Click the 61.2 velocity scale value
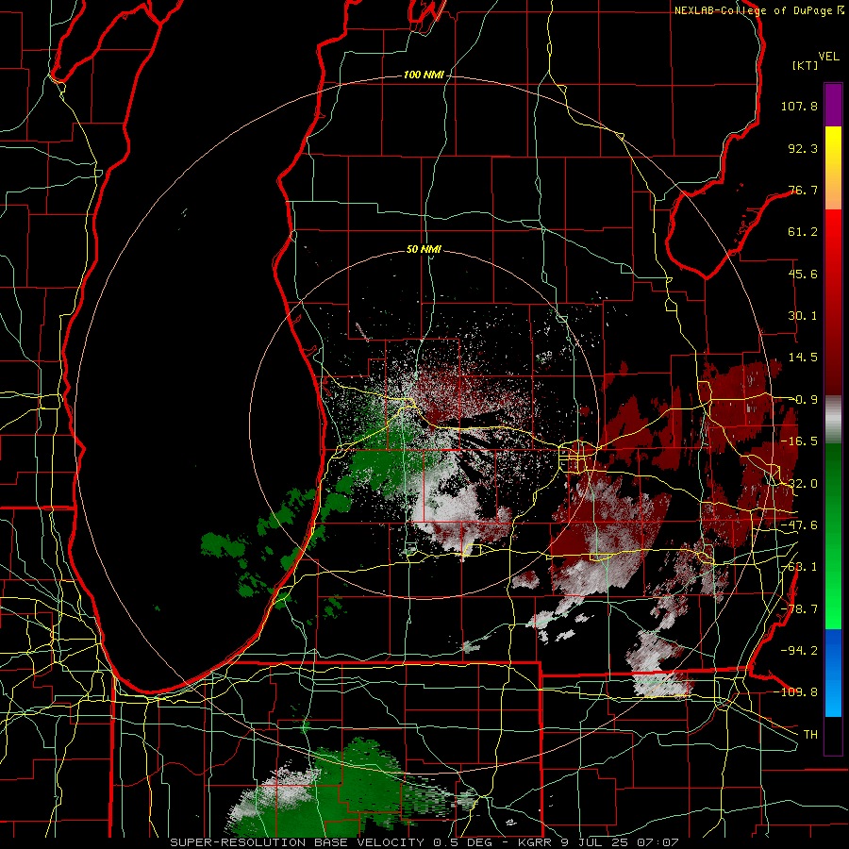Viewport: 849px width, 849px height. point(803,232)
